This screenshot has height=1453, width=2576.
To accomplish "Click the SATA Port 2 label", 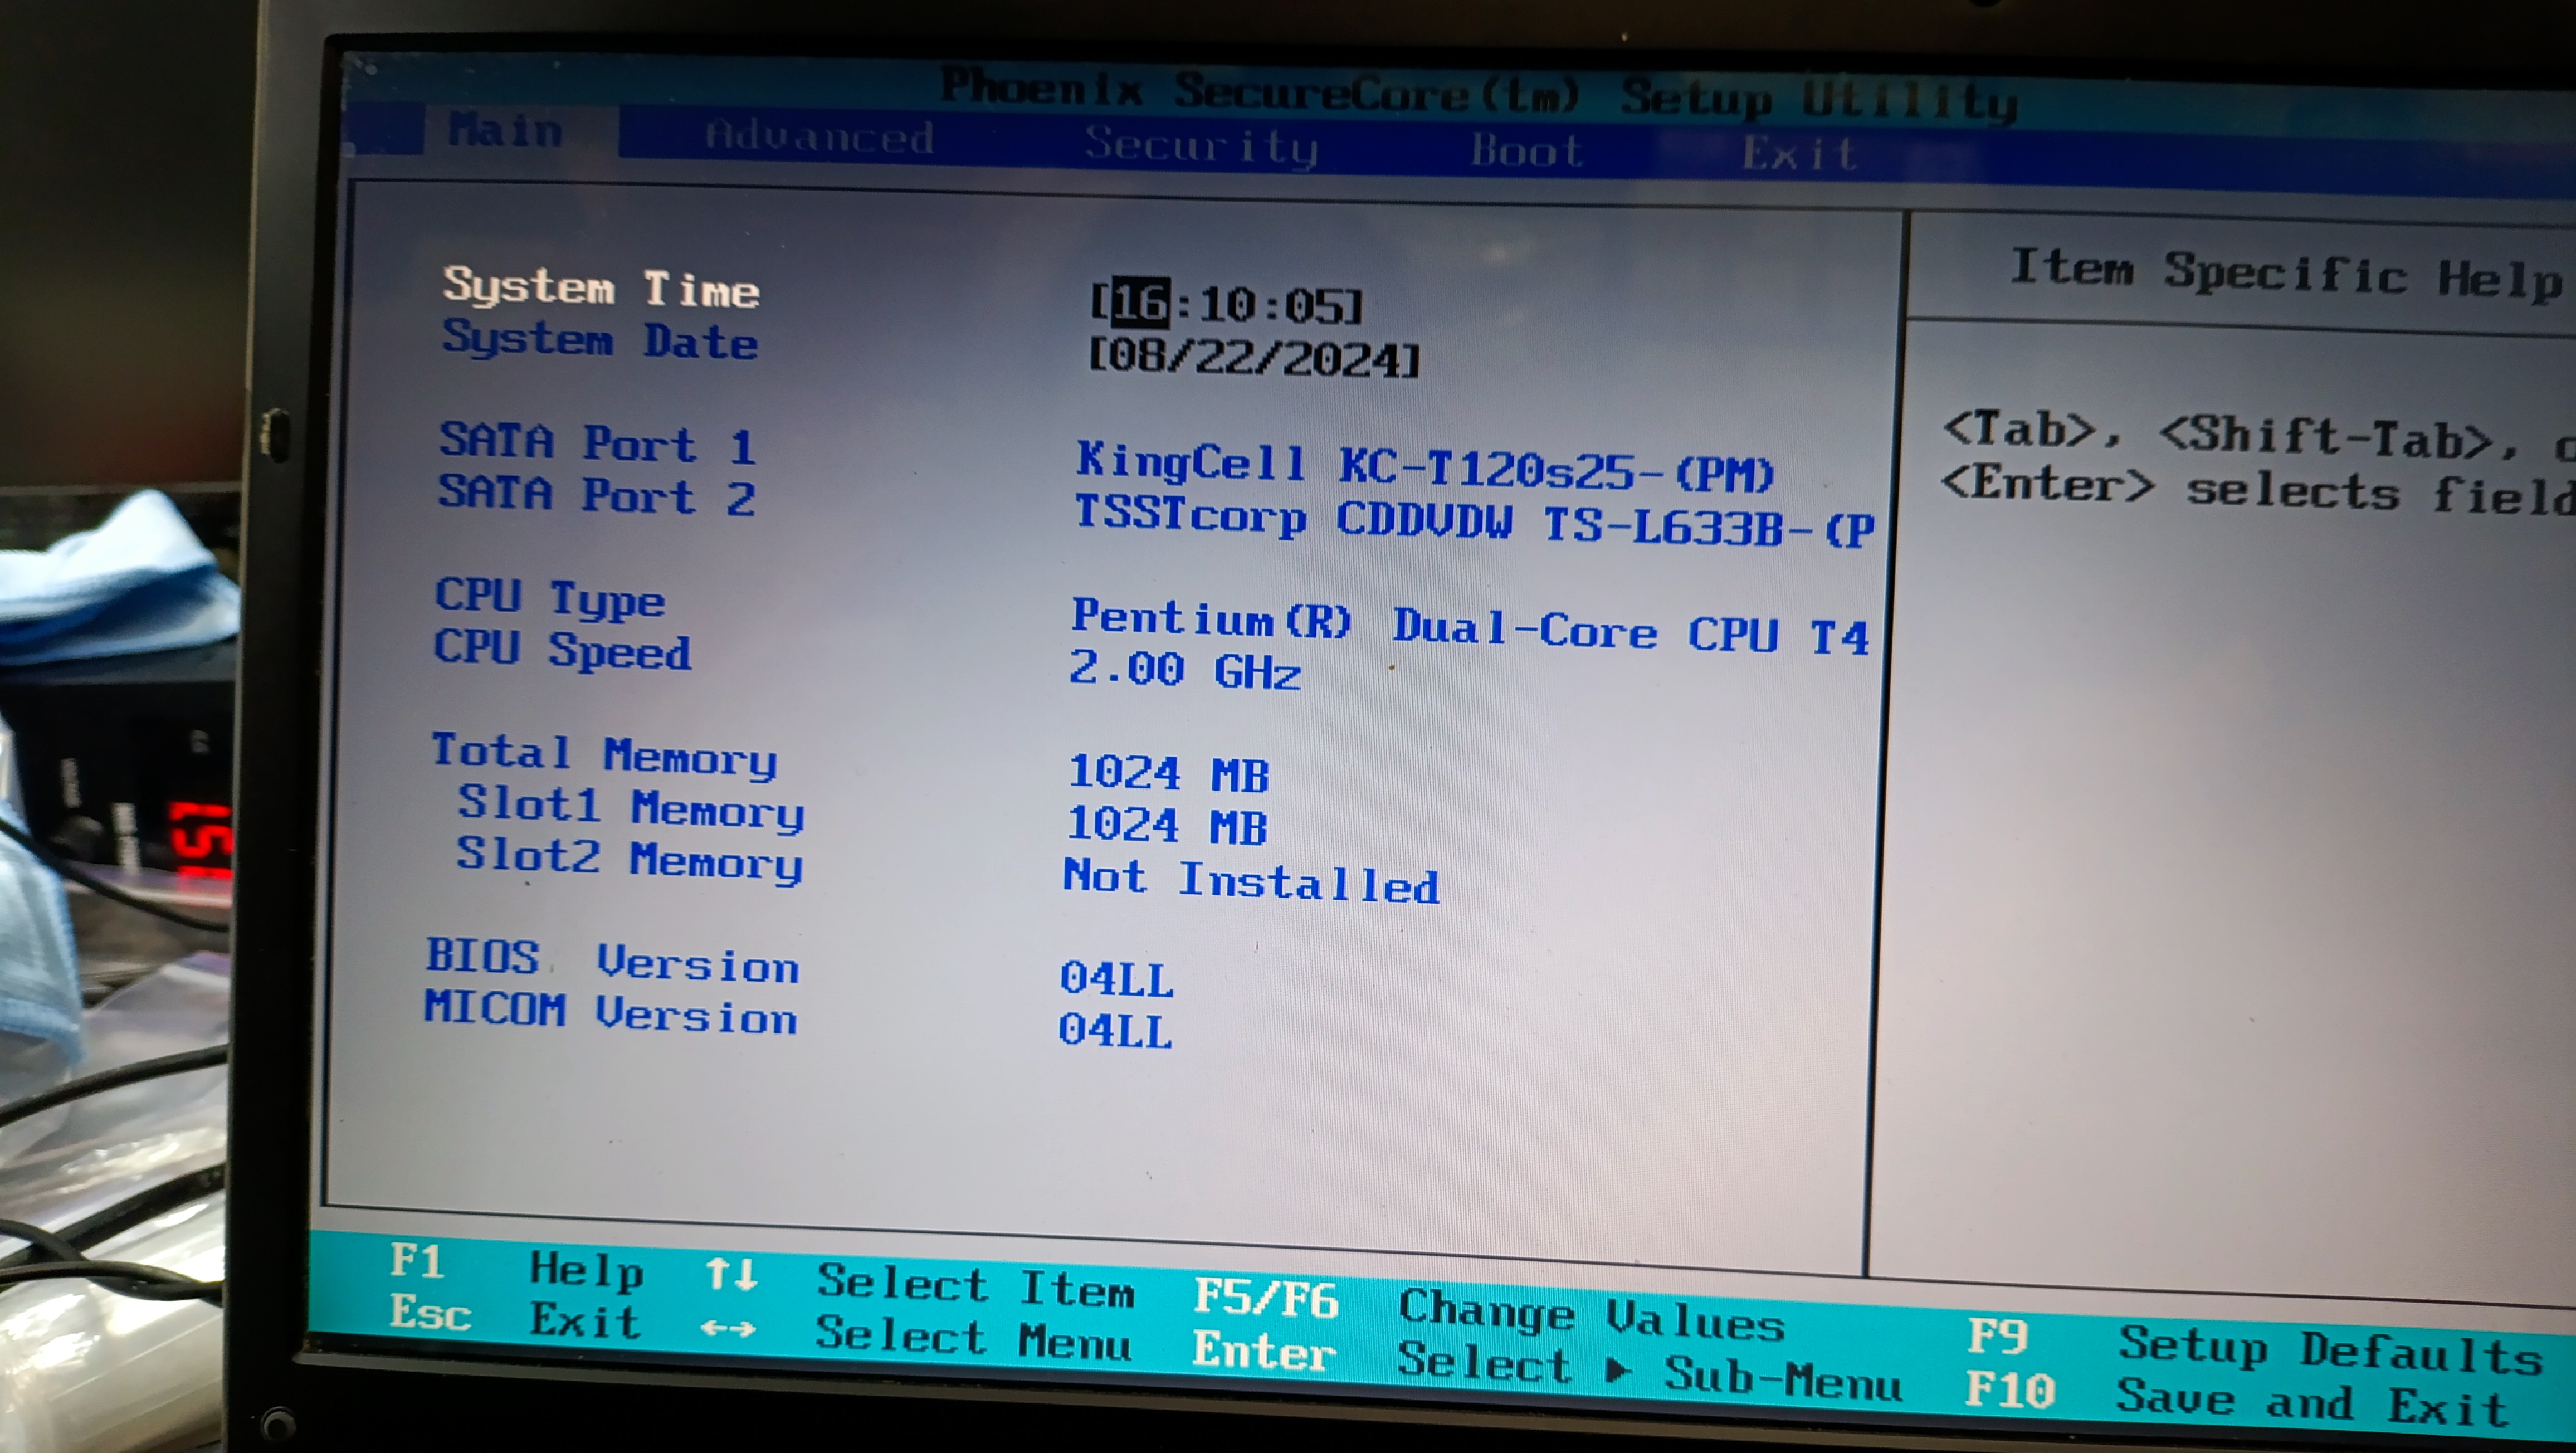I will click(x=596, y=495).
